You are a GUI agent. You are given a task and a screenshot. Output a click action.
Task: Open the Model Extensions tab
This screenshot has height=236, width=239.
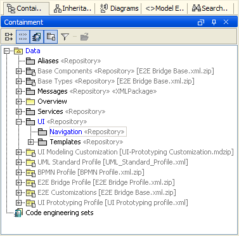point(165,8)
